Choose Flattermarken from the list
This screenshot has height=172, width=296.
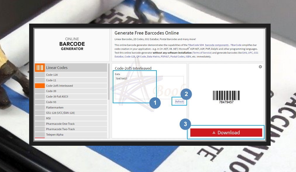click(x=71, y=108)
